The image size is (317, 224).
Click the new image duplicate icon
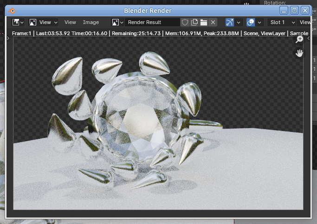194,22
